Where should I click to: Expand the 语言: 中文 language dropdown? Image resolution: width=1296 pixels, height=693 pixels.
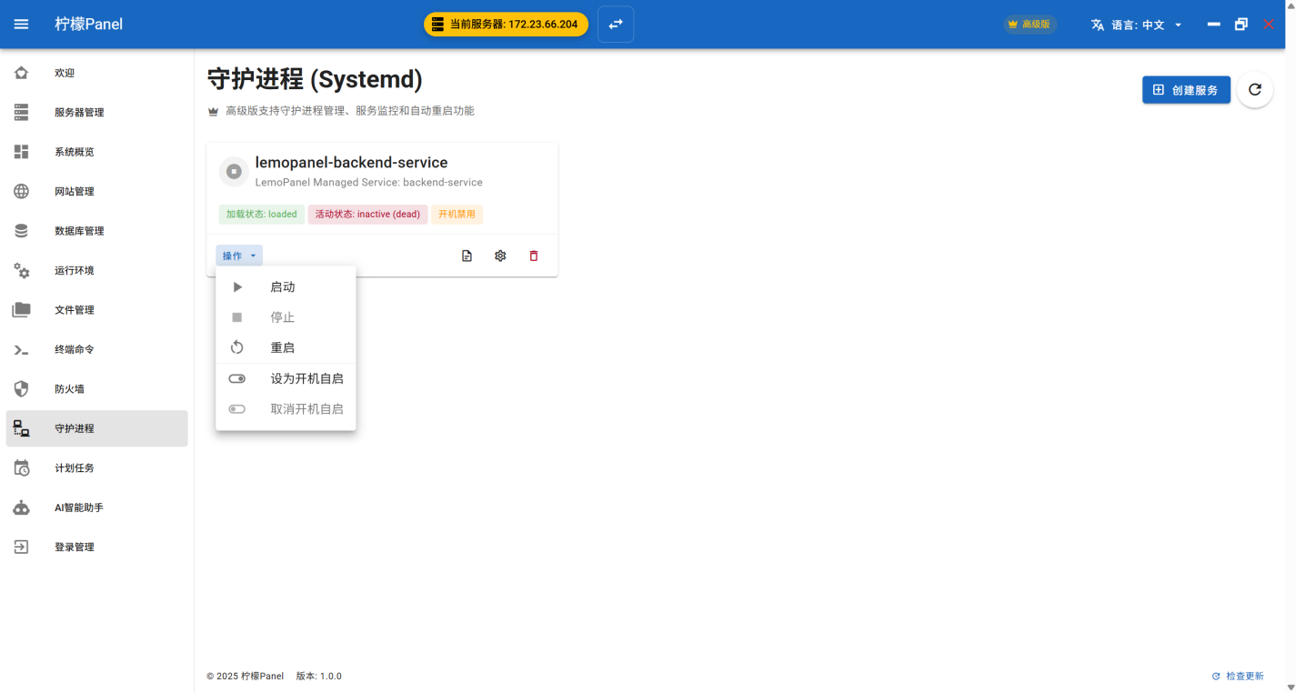(x=1137, y=25)
